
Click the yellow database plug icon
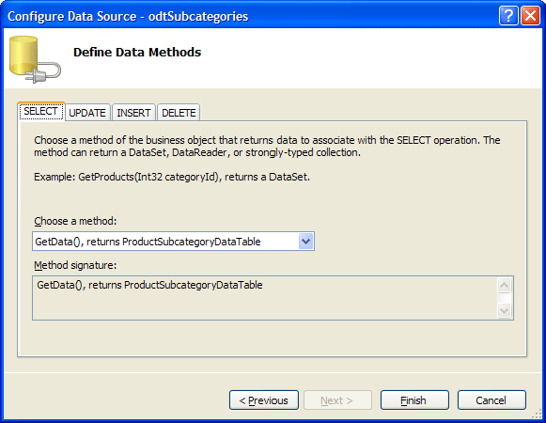tap(35, 59)
